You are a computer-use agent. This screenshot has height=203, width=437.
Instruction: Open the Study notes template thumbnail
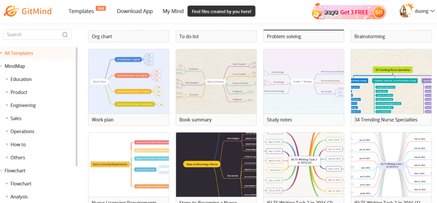point(303,81)
